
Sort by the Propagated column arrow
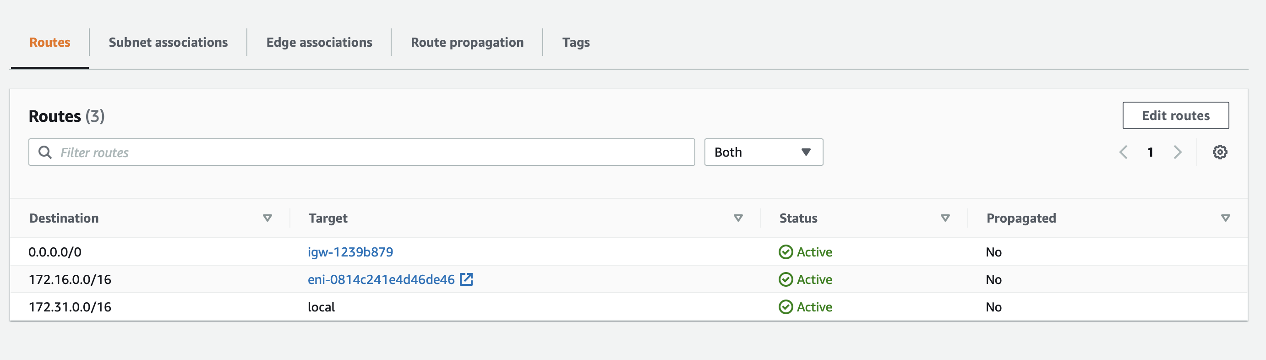pyautogui.click(x=1225, y=218)
